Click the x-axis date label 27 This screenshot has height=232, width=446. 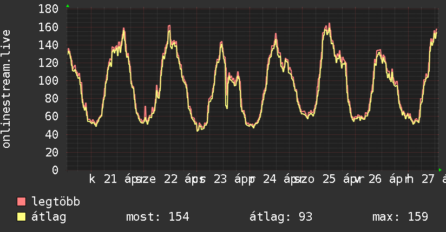tap(428, 179)
